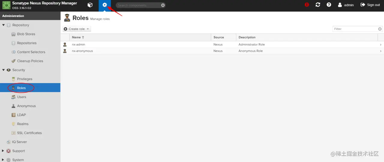Click the SSL Certificates icon
This screenshot has height=162, width=384.
pyautogui.click(x=13, y=133)
